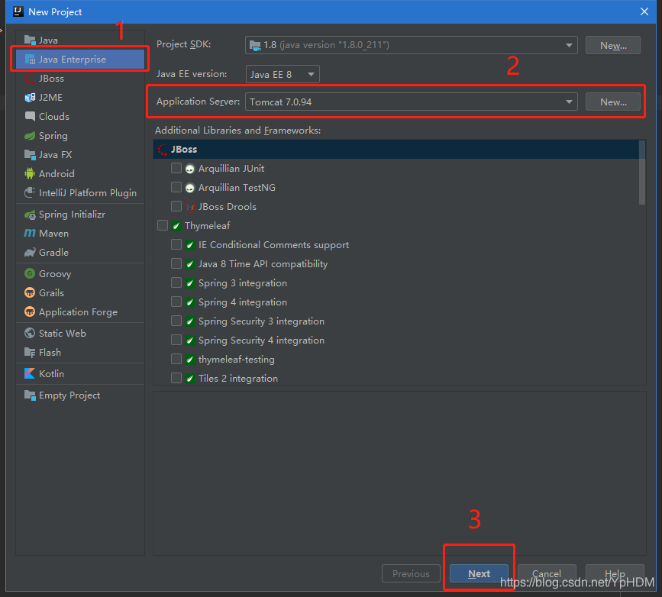Select Empty Project type

point(80,395)
